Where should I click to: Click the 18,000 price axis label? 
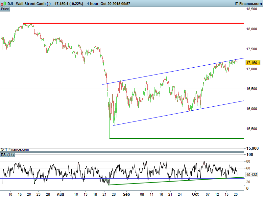(x=252, y=29)
